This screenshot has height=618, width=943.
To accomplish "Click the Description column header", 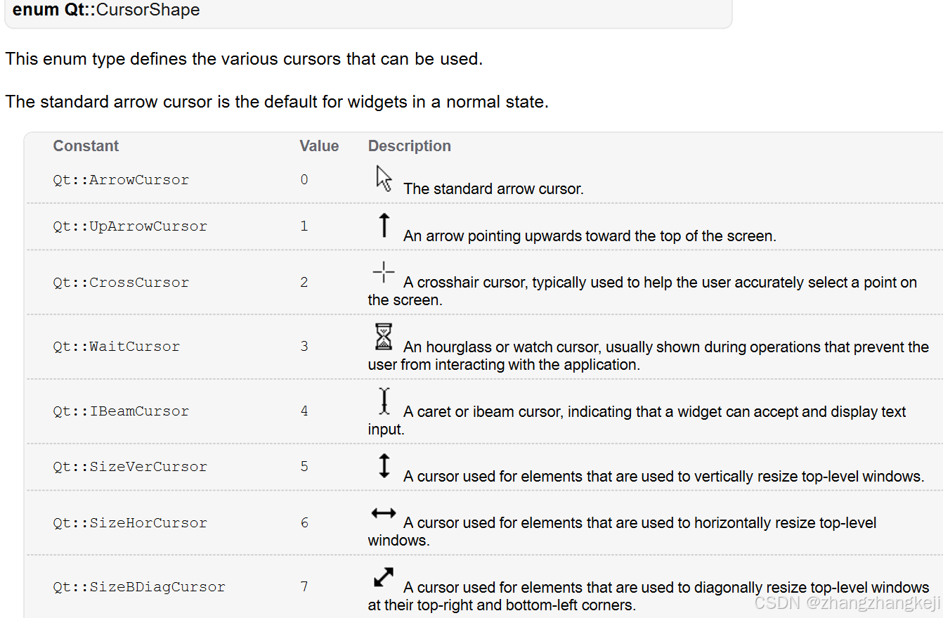I will pos(410,146).
